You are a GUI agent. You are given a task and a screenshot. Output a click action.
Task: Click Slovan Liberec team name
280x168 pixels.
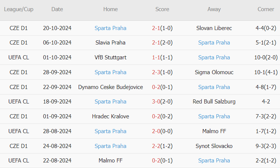[x=214, y=28]
